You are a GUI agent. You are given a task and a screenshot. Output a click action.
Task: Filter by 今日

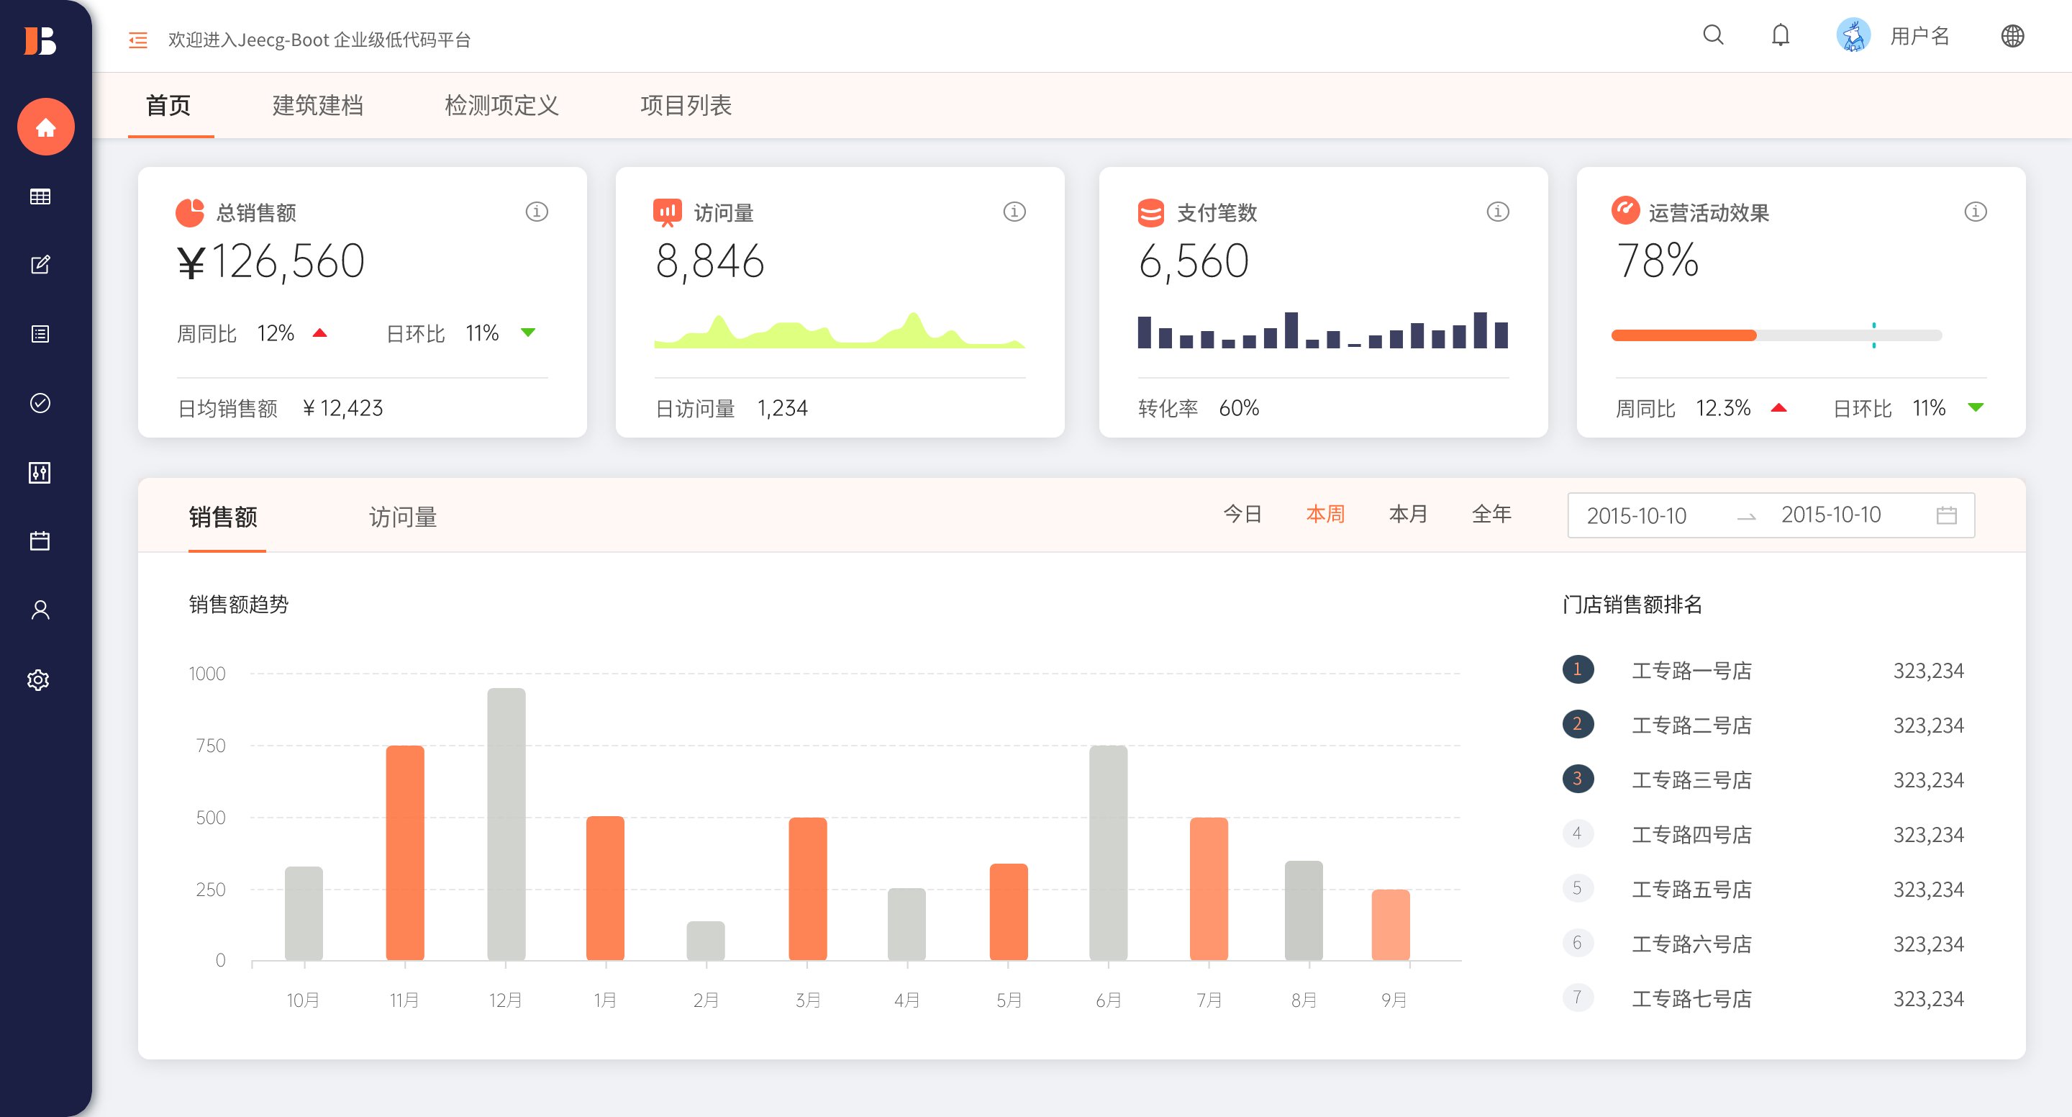[1242, 515]
